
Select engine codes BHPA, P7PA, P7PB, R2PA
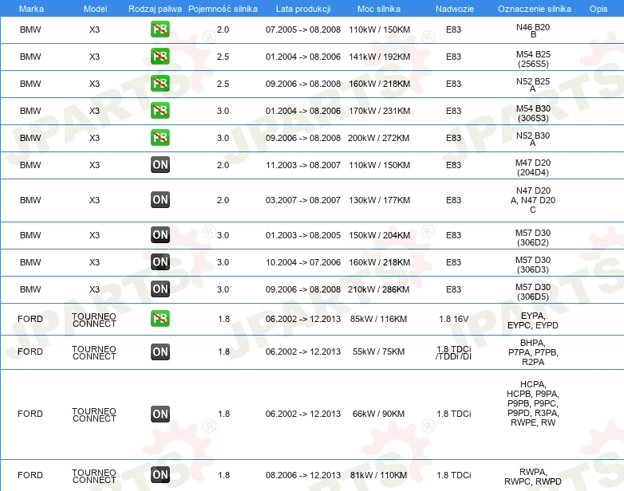533,352
